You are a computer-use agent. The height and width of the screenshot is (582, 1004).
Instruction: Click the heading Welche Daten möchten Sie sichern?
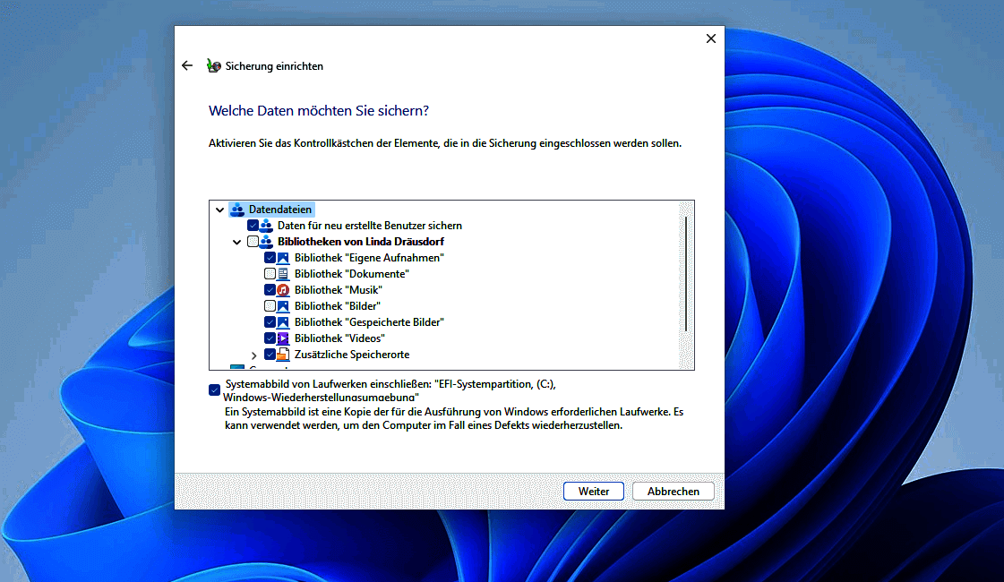[319, 111]
